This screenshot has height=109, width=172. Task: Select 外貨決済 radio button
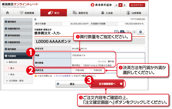point(91,70)
